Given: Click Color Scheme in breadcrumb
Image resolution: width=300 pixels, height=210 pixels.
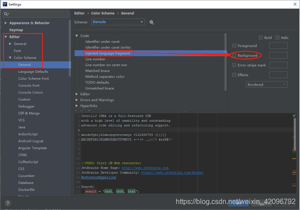Looking at the screenshot, I should tap(103, 13).
